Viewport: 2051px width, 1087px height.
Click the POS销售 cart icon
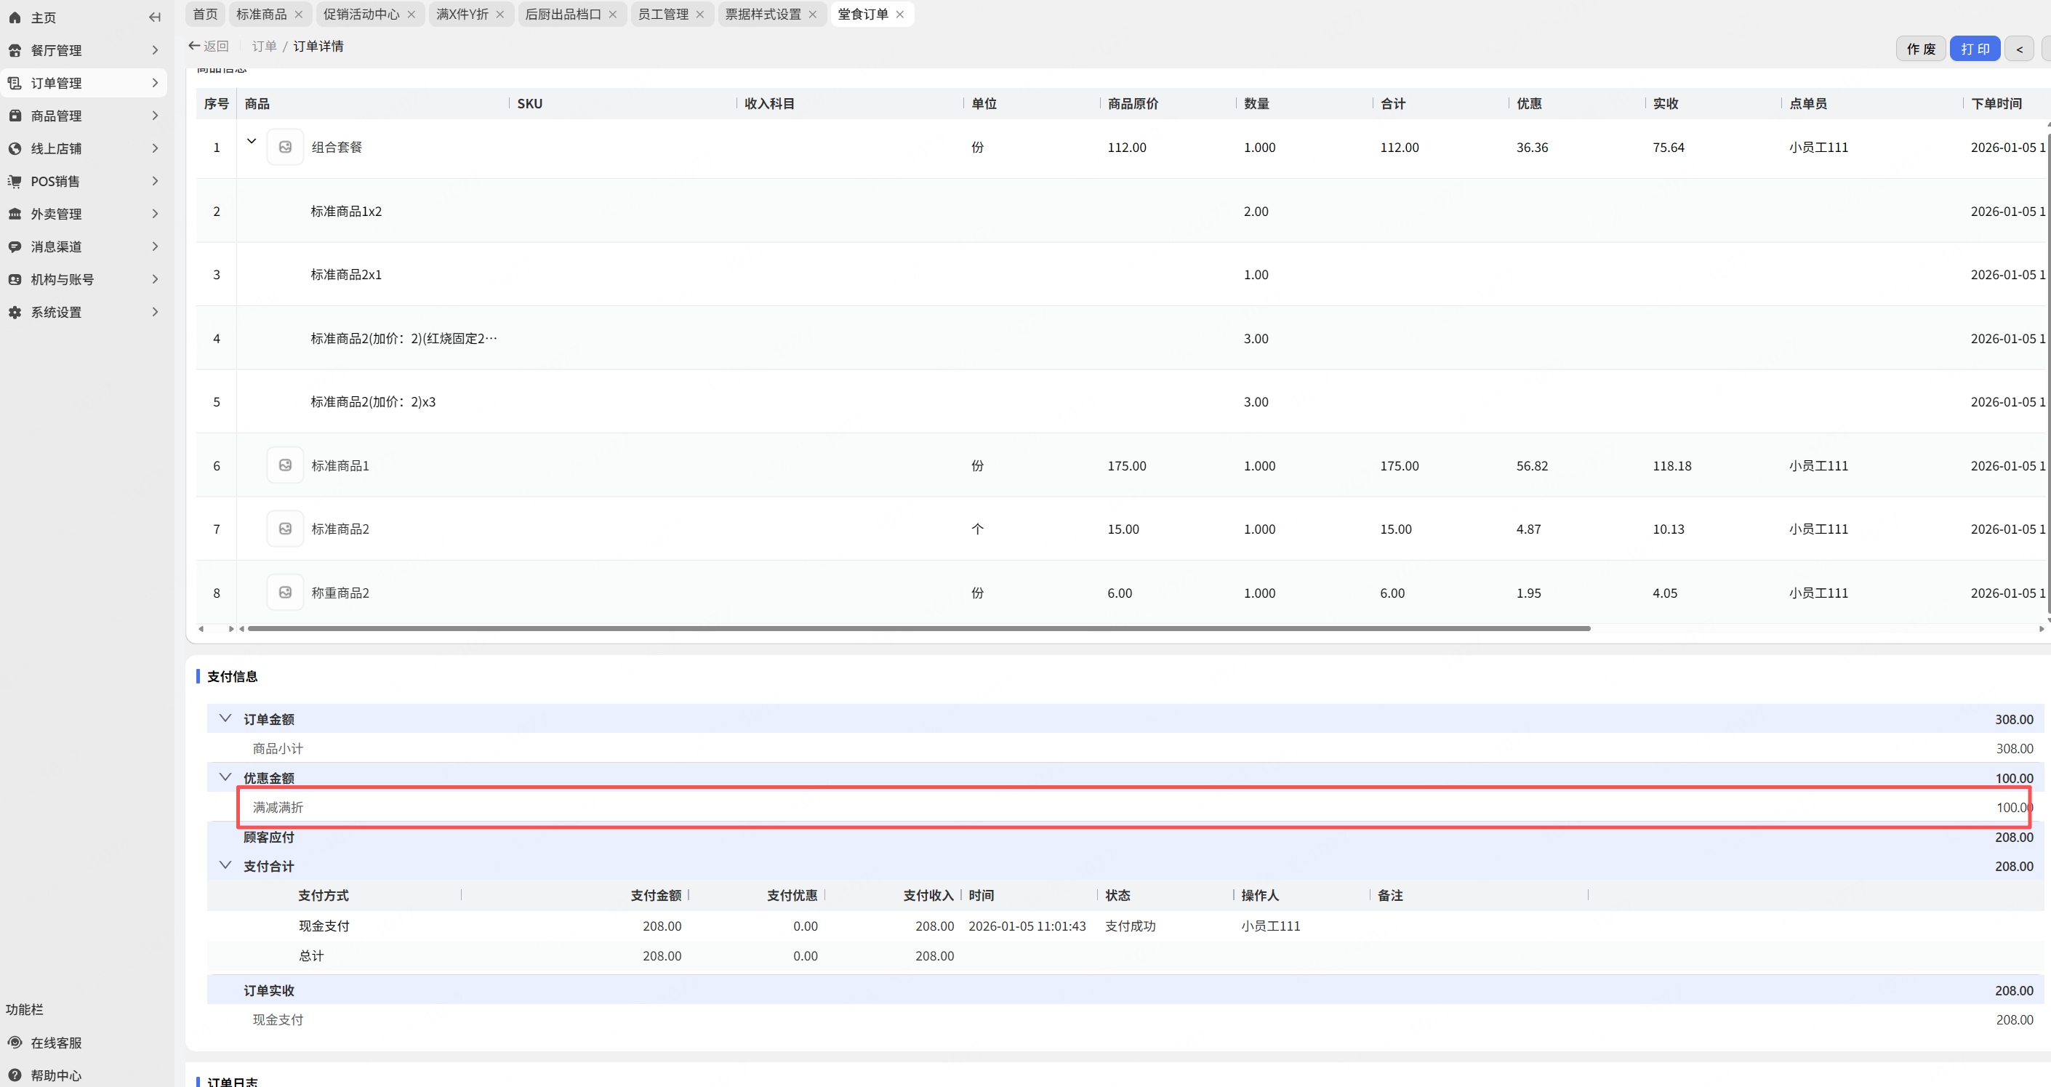15,181
